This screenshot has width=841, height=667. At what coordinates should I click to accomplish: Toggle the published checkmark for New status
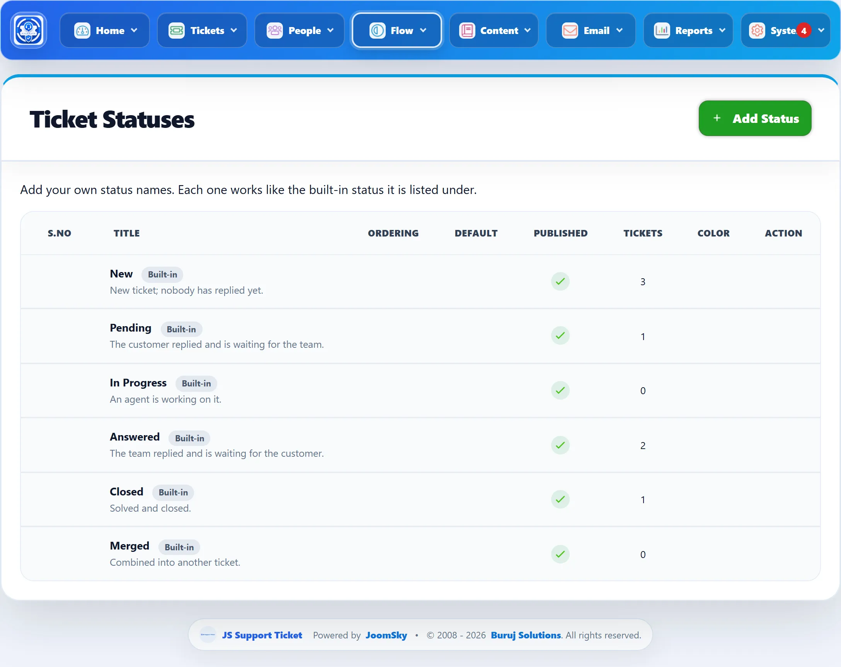click(x=560, y=281)
